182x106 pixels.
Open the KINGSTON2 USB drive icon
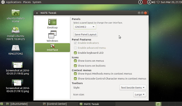tap(16, 50)
